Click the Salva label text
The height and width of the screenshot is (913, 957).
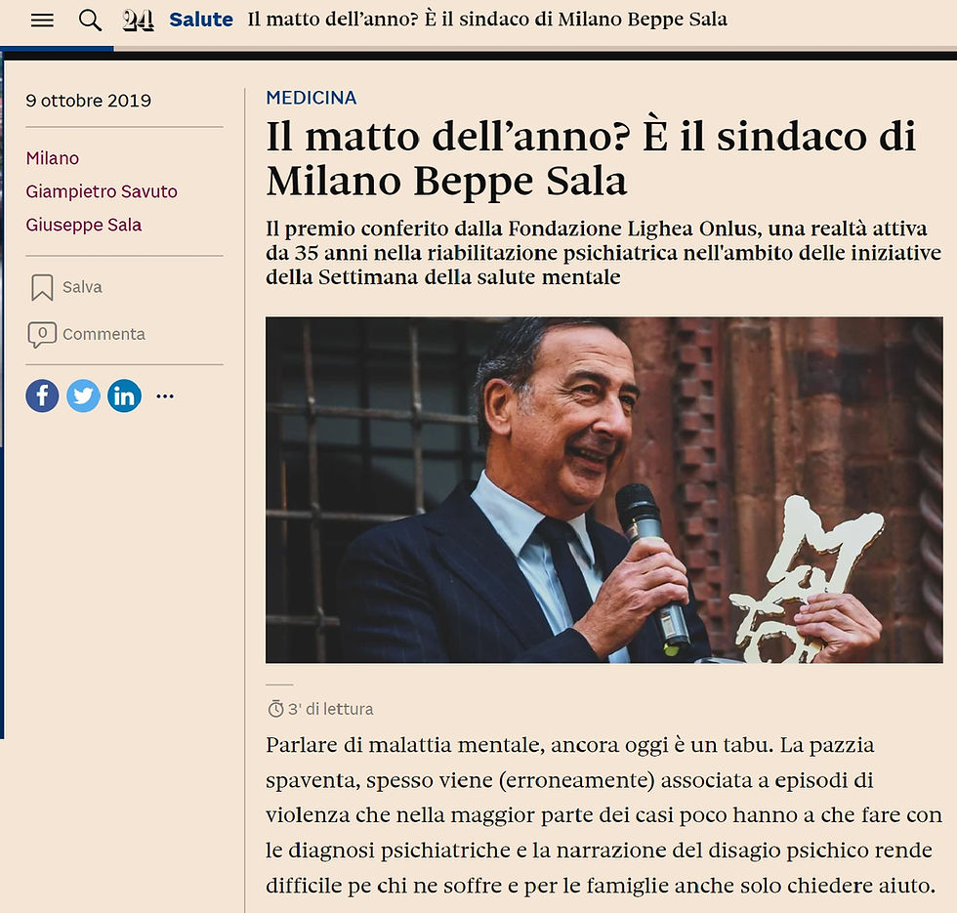pos(82,287)
